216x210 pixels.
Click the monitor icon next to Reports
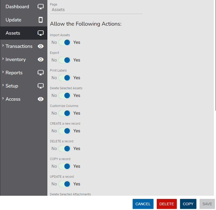point(40,73)
